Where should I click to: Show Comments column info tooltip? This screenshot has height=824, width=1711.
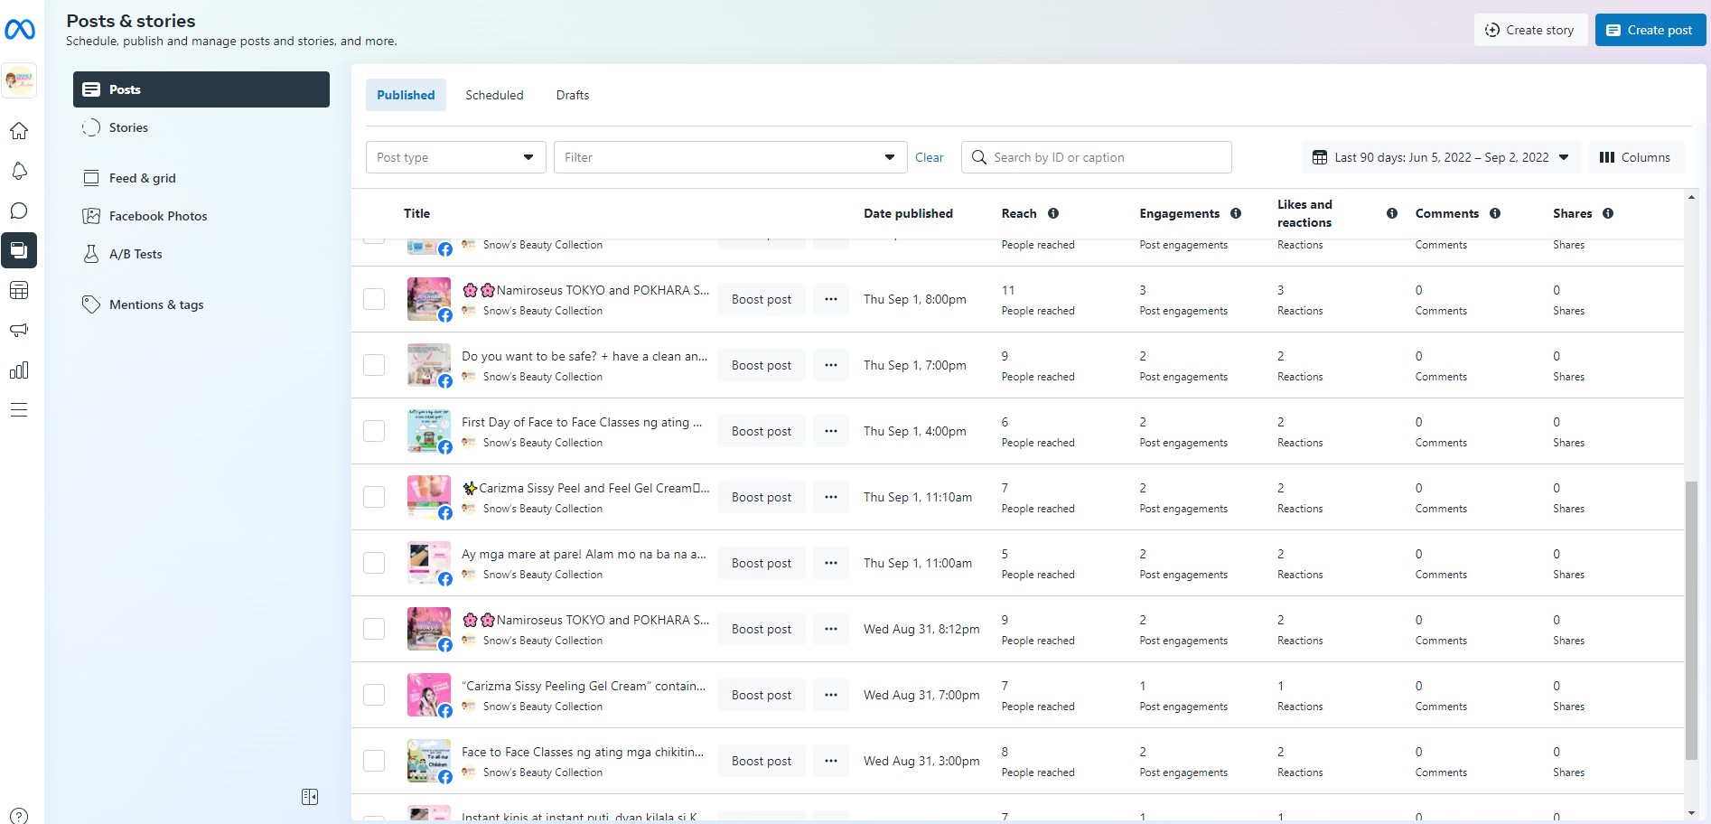coord(1495,213)
